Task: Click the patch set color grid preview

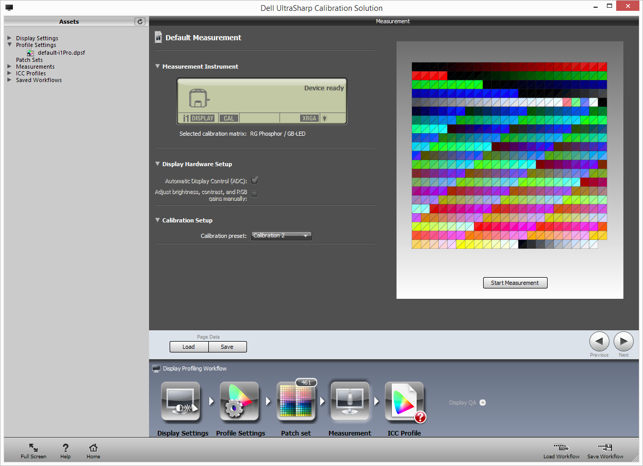Action: [509, 155]
